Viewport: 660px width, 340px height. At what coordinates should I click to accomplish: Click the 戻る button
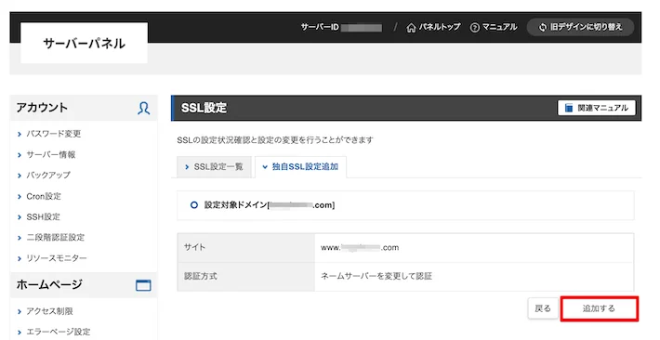[543, 308]
